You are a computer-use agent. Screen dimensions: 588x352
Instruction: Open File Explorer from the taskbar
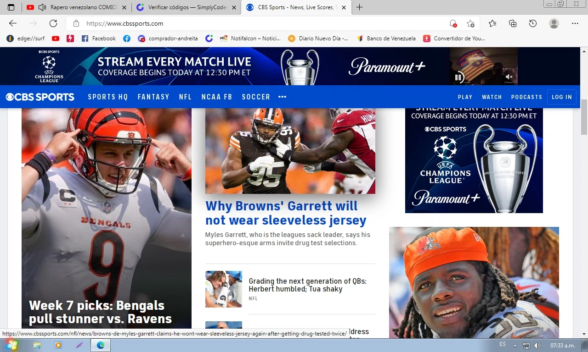click(37, 345)
